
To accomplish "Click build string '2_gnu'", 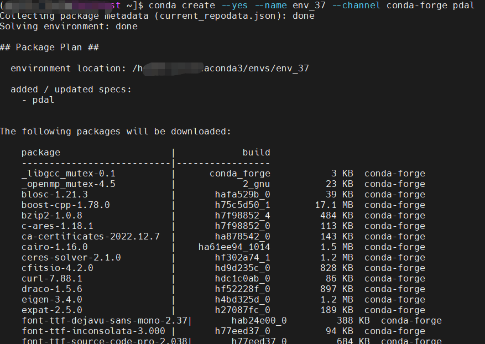I will tap(256, 184).
